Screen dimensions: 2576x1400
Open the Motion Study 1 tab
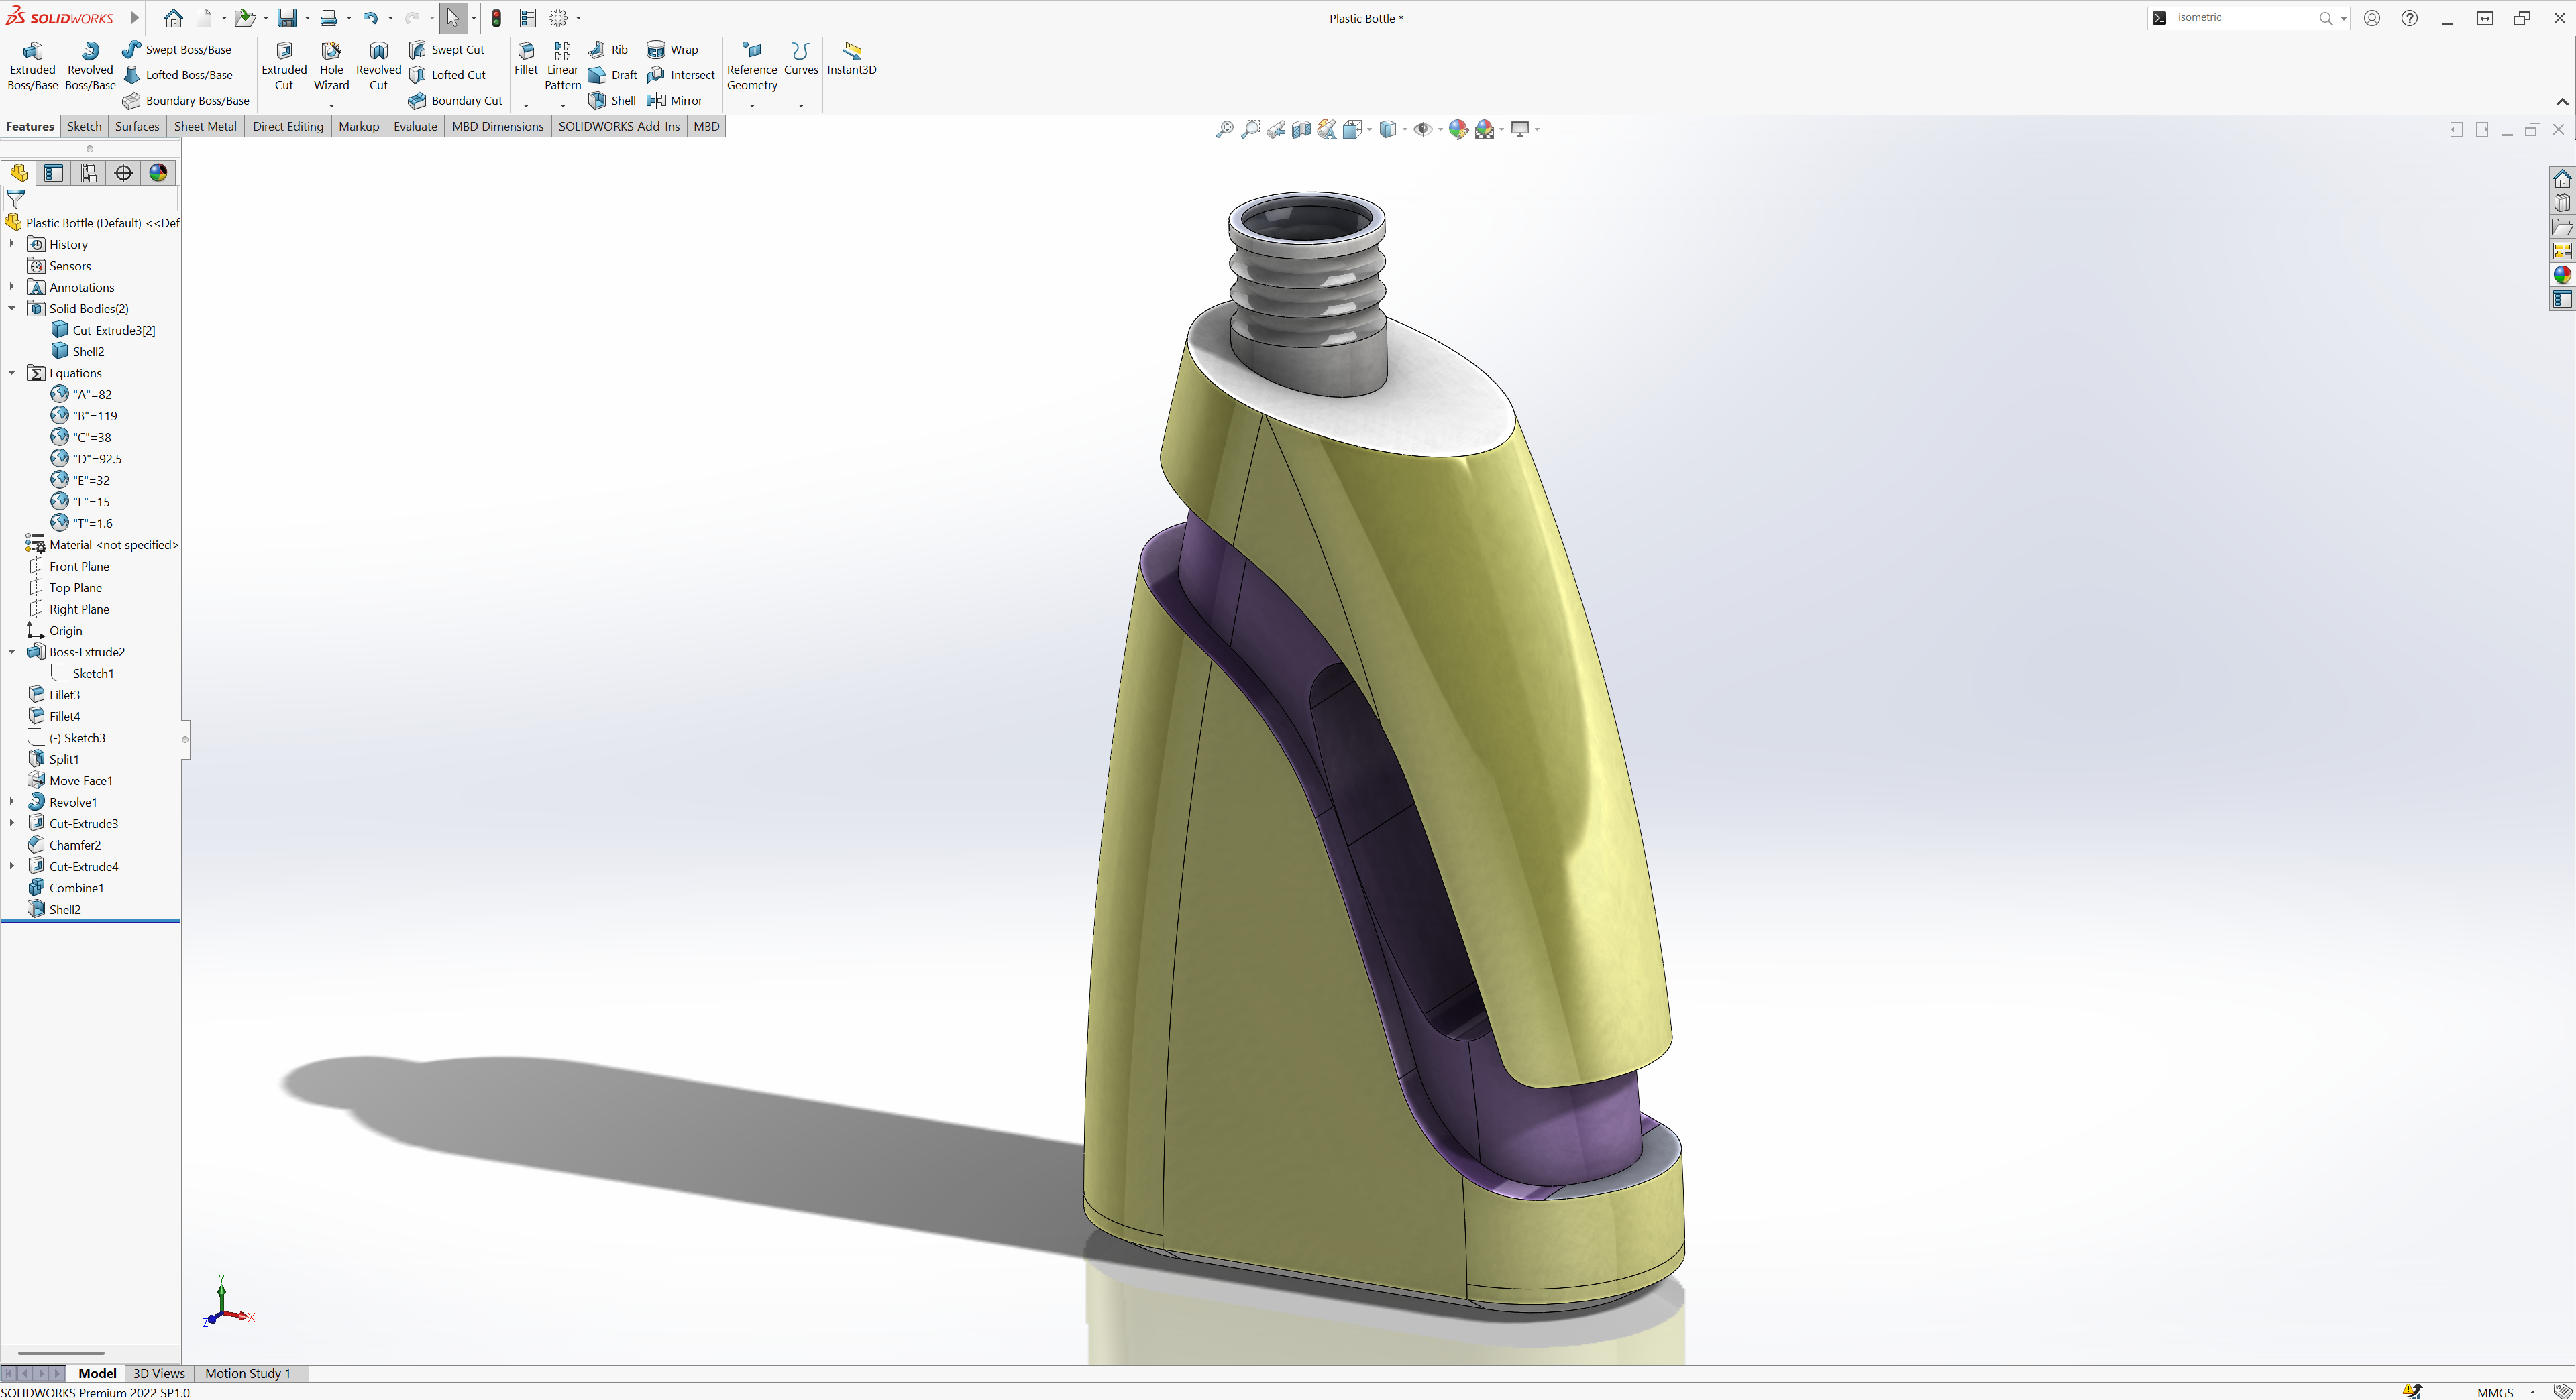tap(247, 1373)
